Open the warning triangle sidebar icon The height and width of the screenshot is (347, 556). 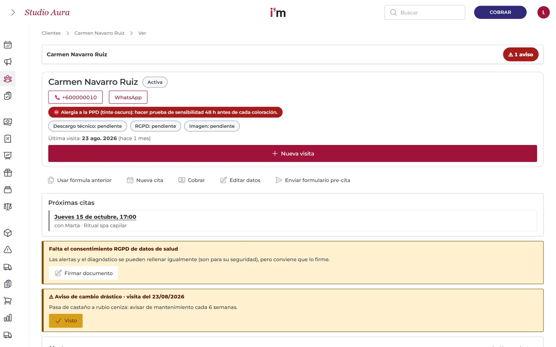point(8,249)
